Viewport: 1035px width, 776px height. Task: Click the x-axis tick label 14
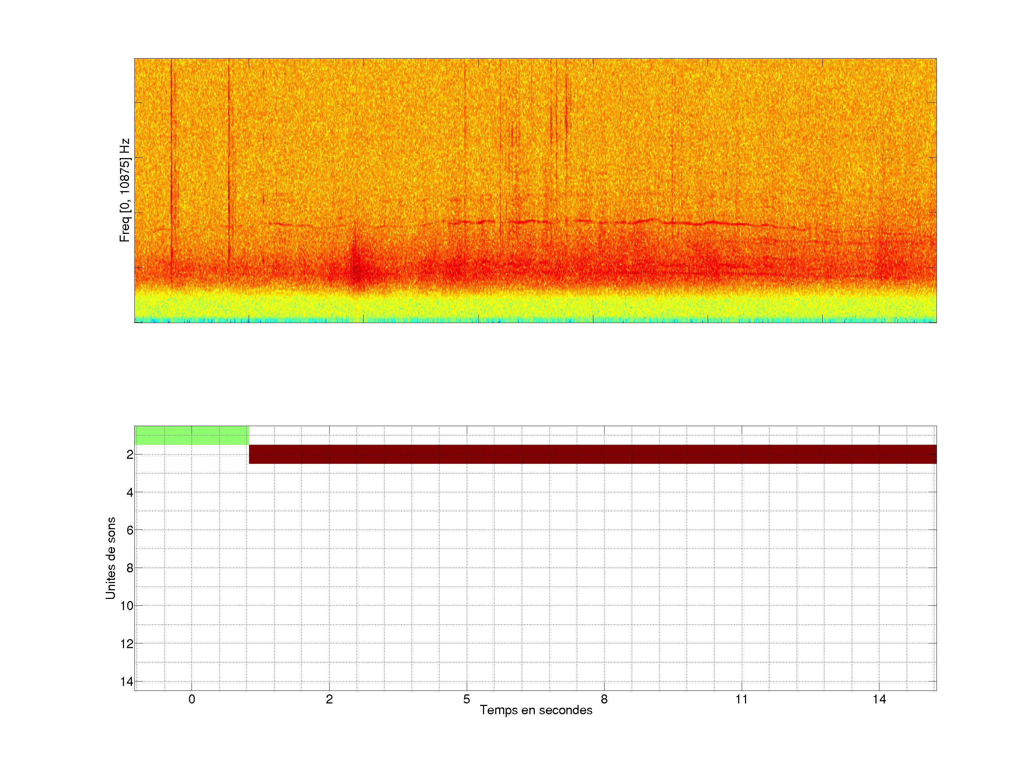click(x=879, y=699)
